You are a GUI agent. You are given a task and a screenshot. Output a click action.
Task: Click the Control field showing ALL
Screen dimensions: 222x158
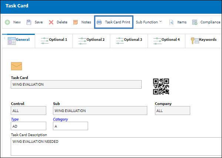click(28, 111)
